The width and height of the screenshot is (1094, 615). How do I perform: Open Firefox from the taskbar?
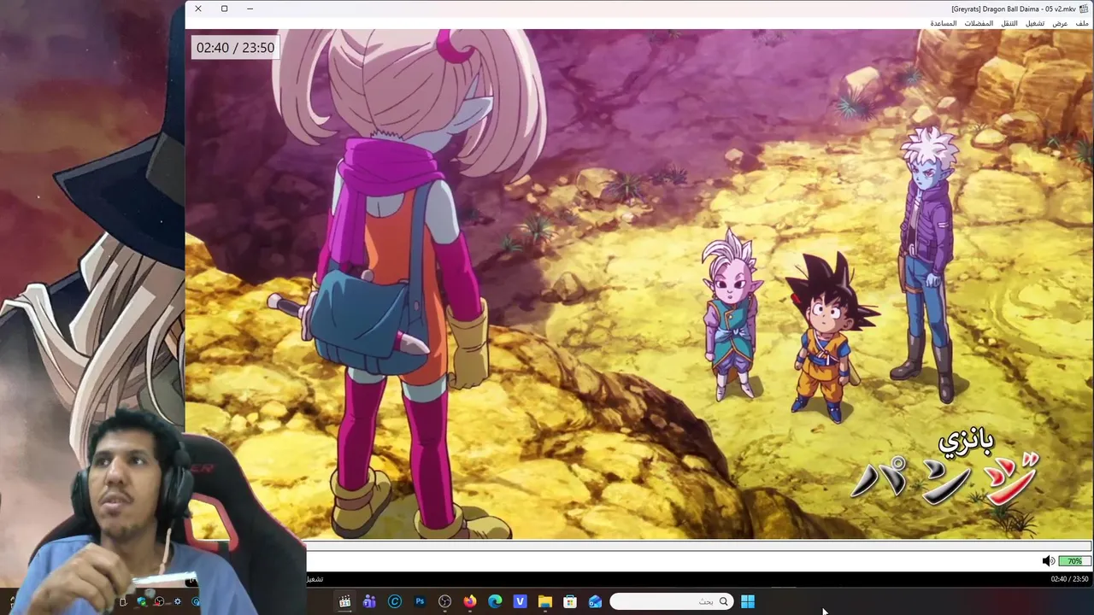point(470,601)
